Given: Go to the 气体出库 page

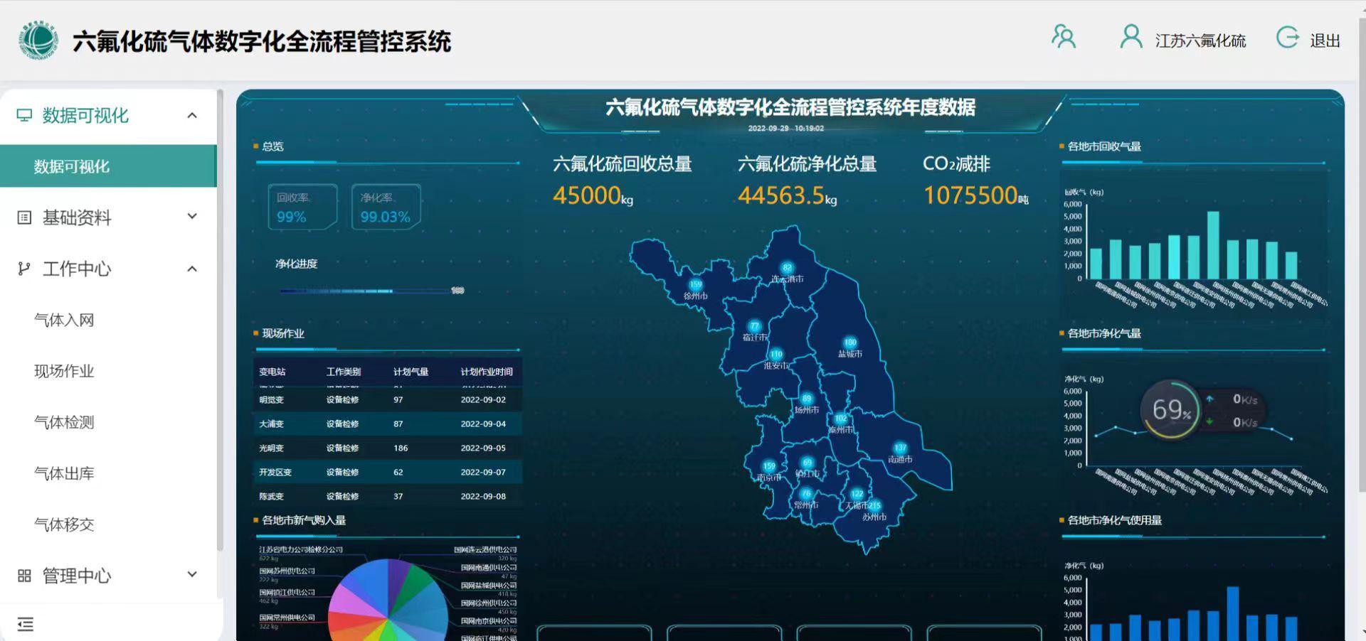Looking at the screenshot, I should point(64,473).
